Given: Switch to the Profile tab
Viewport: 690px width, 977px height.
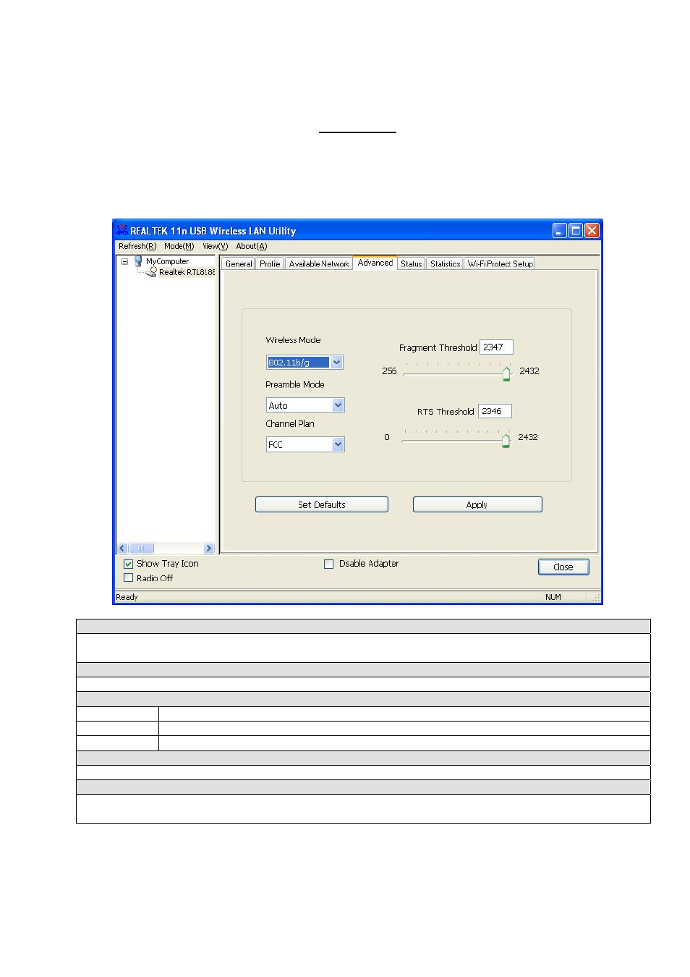Looking at the screenshot, I should pos(270,264).
